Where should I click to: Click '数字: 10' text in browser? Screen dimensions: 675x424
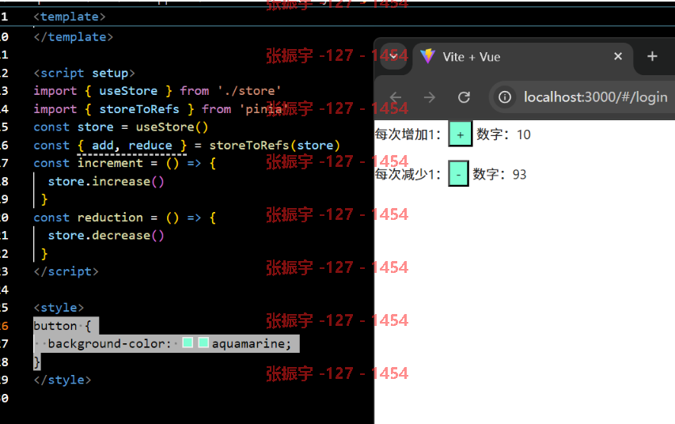pyautogui.click(x=503, y=134)
